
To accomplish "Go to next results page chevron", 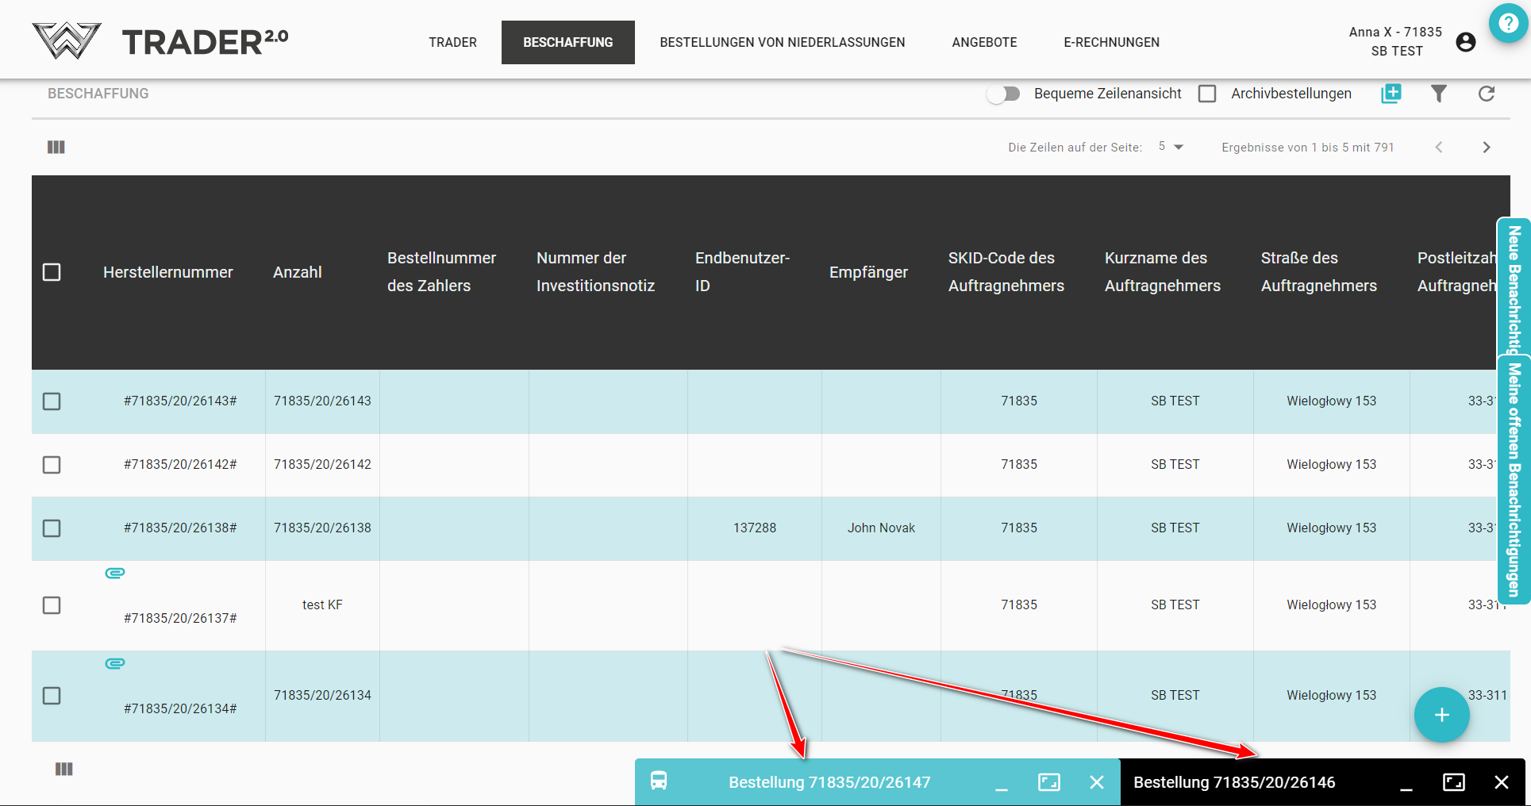I will [1487, 148].
